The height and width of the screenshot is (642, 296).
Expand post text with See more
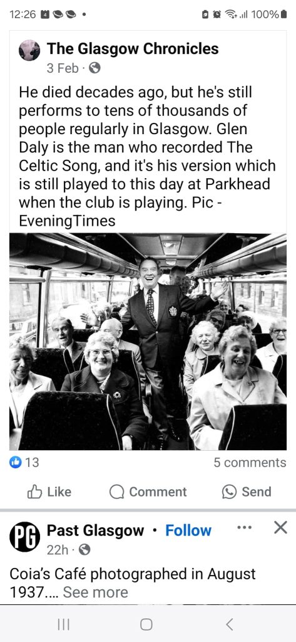click(x=95, y=592)
